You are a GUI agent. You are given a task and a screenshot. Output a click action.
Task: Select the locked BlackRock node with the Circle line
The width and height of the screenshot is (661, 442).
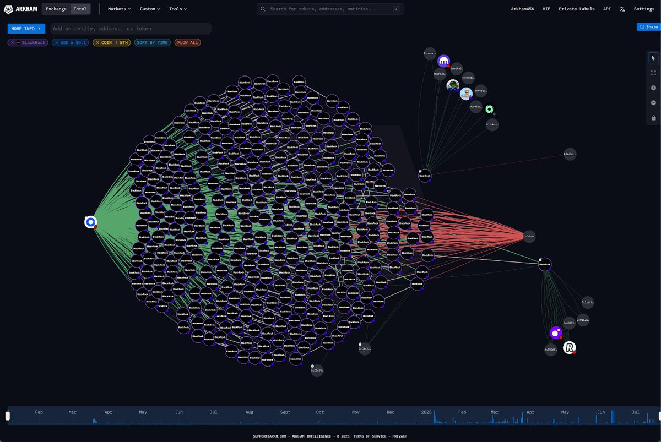[425, 176]
